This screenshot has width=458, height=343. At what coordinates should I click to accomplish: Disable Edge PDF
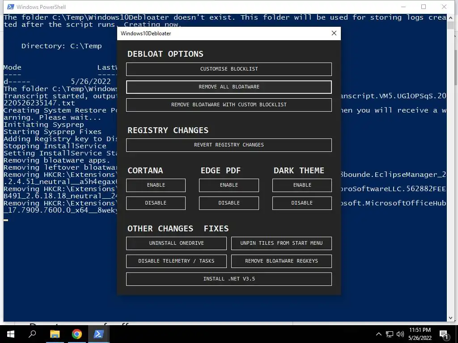click(x=229, y=203)
